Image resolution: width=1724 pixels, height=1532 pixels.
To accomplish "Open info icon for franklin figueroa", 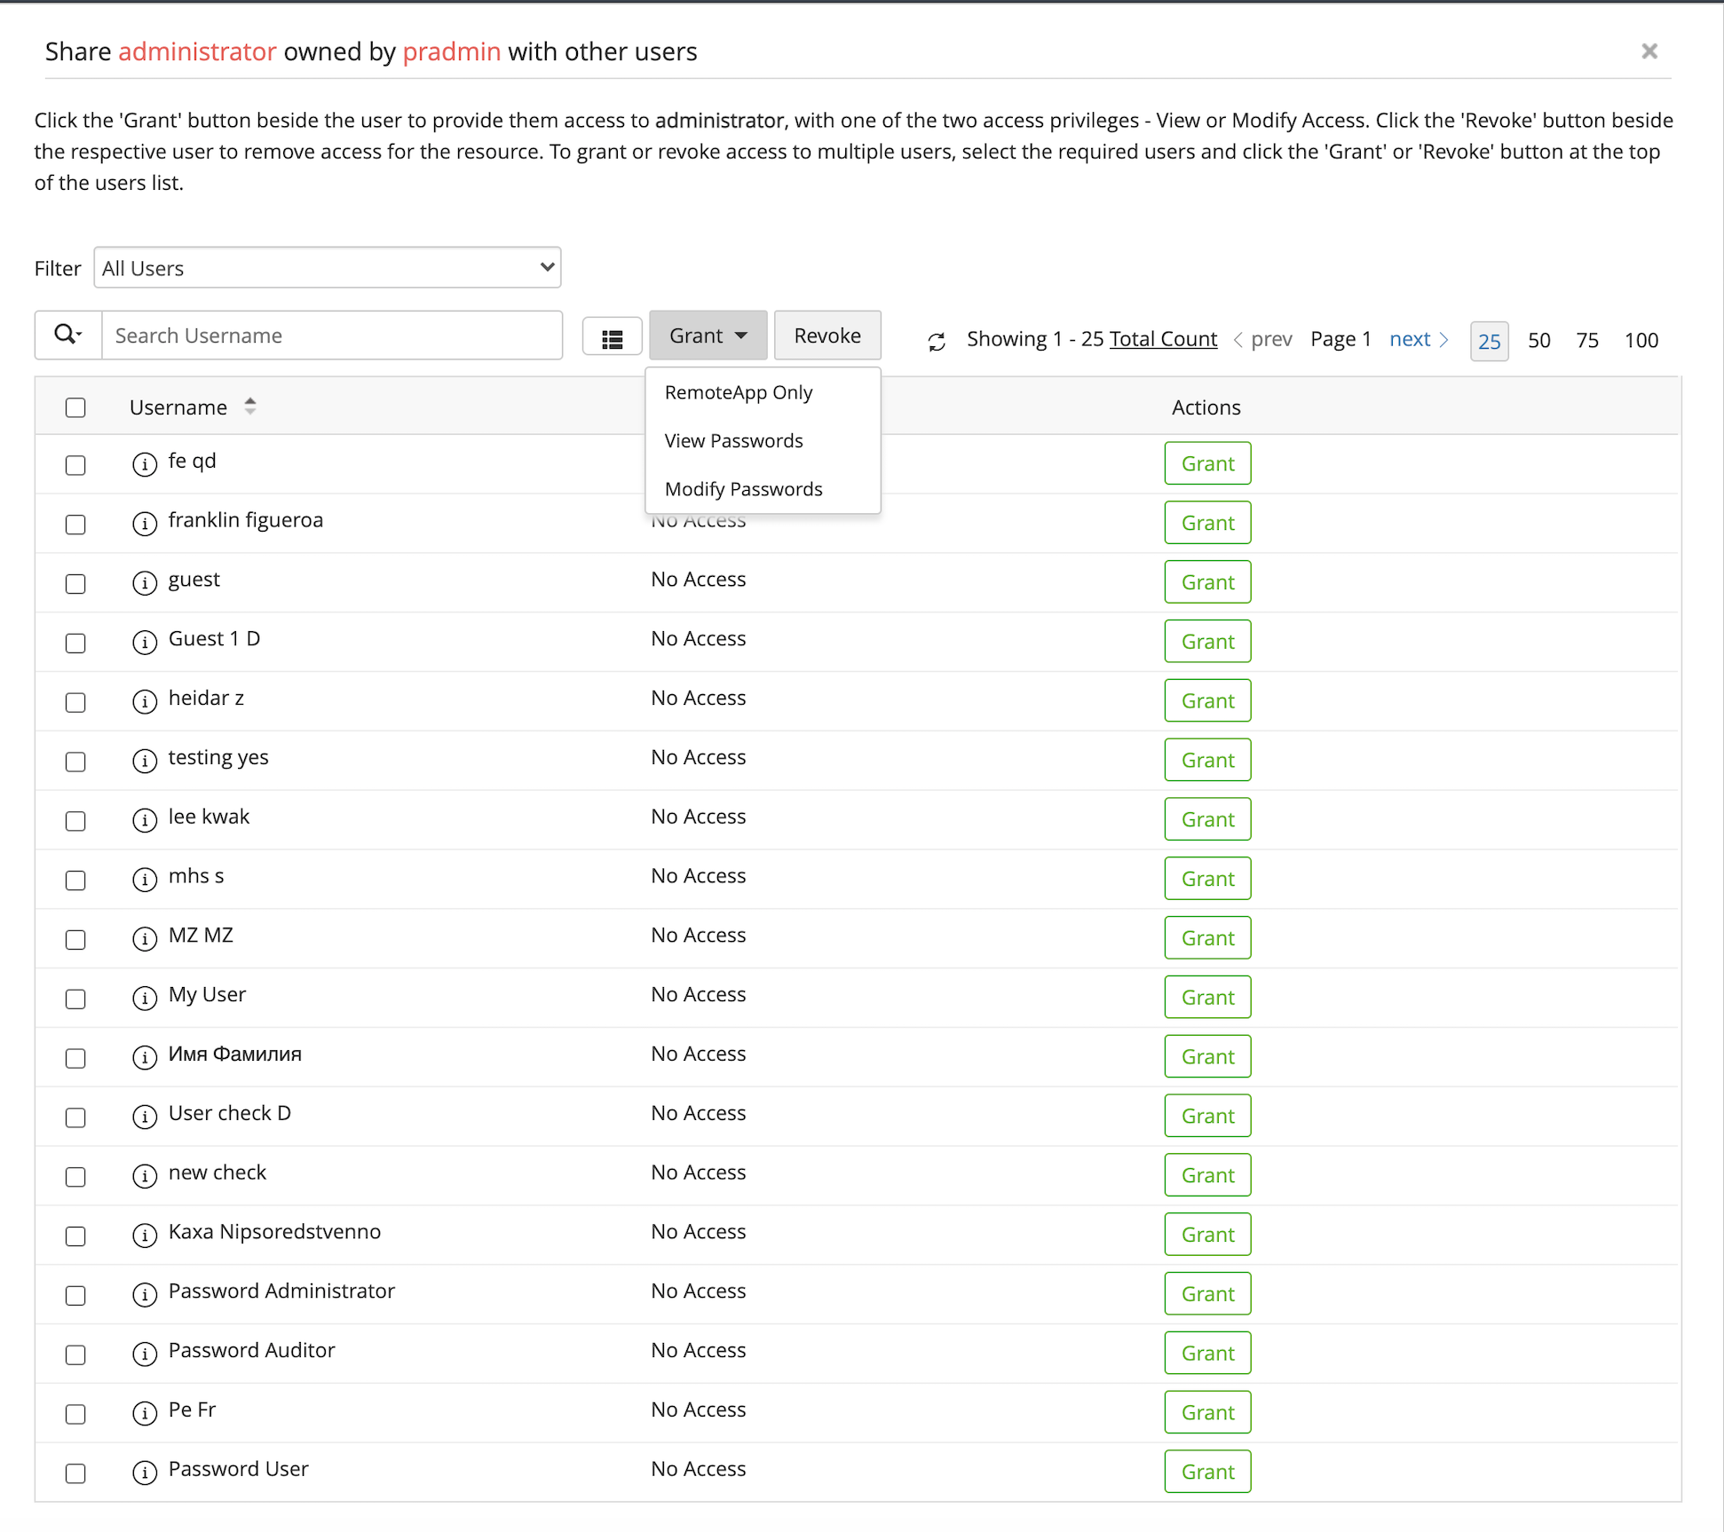I will click(145, 523).
